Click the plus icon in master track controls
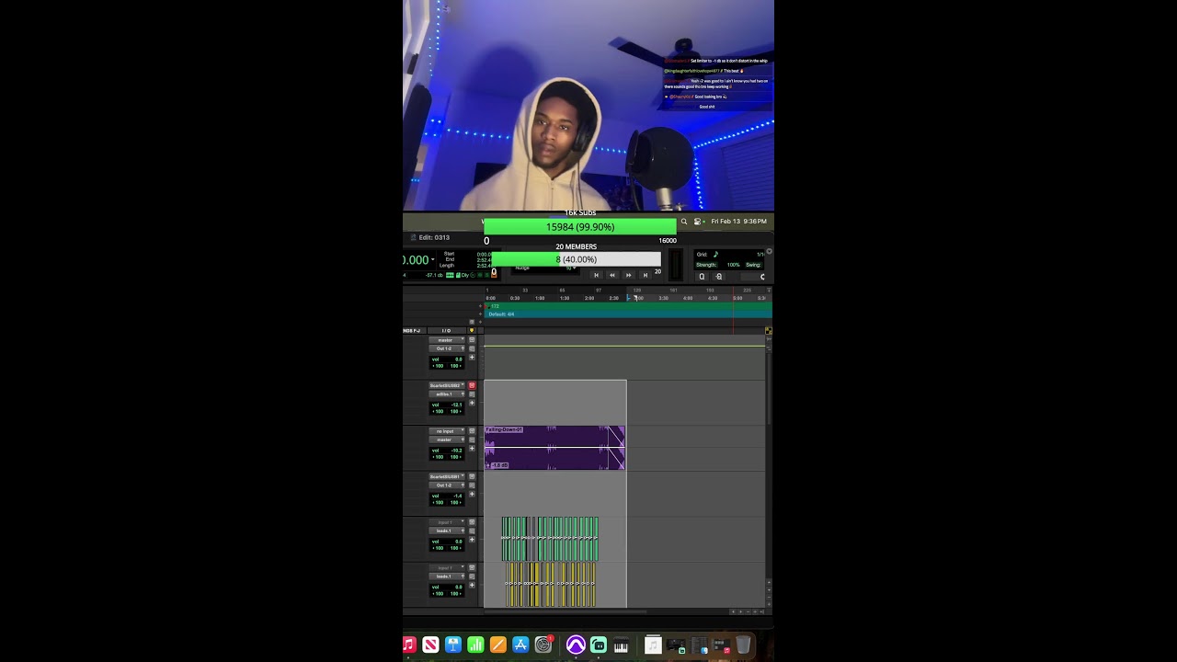Viewport: 1177px width, 662px height. click(472, 357)
